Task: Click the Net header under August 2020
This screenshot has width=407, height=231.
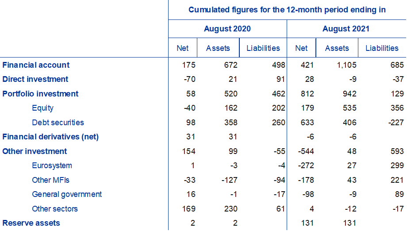Action: click(x=182, y=48)
